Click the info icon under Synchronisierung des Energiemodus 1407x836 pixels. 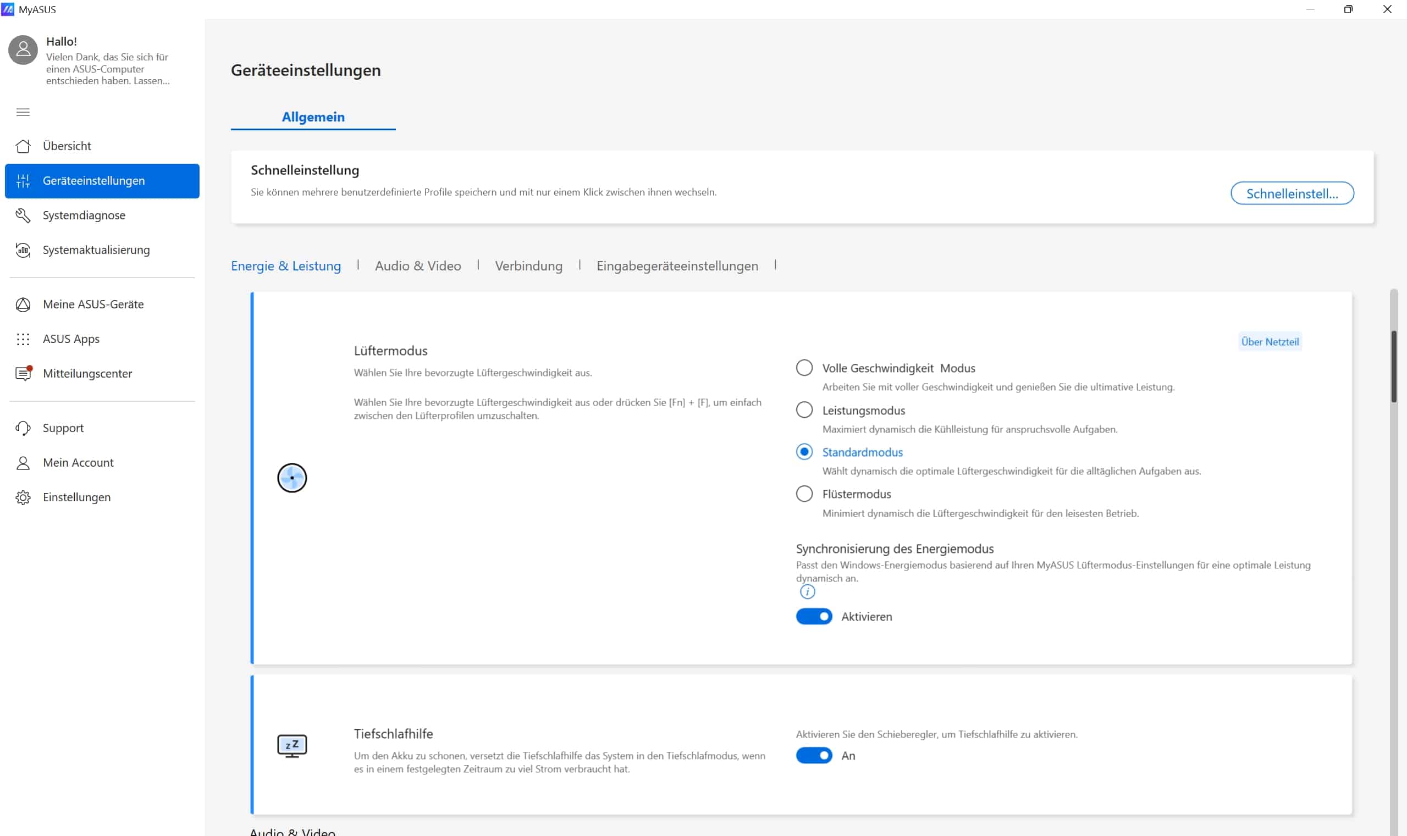tap(807, 591)
